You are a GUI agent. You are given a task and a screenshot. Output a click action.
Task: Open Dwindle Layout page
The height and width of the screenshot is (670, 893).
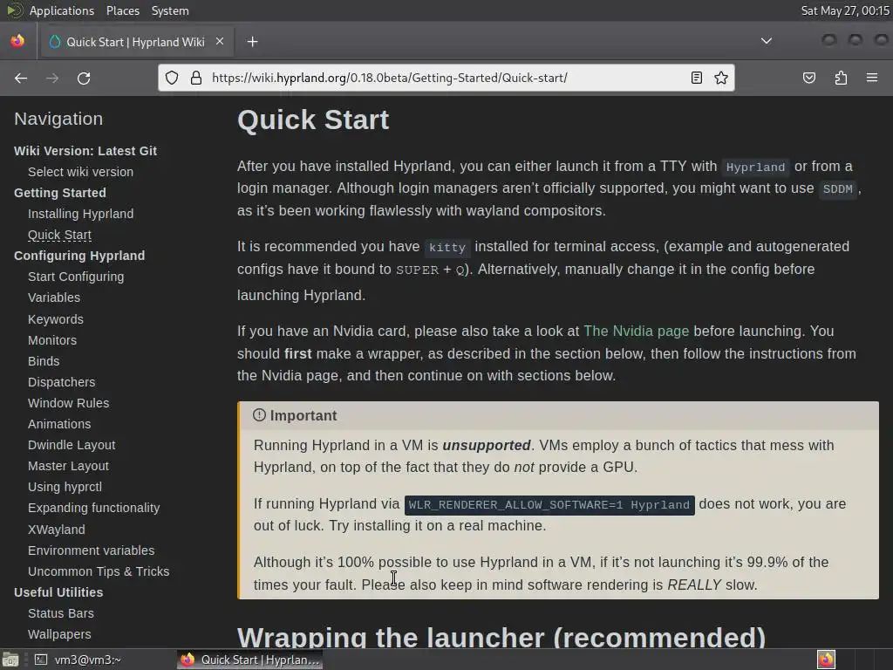pos(72,445)
